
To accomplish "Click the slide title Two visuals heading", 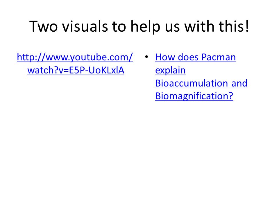I will click(x=139, y=26).
